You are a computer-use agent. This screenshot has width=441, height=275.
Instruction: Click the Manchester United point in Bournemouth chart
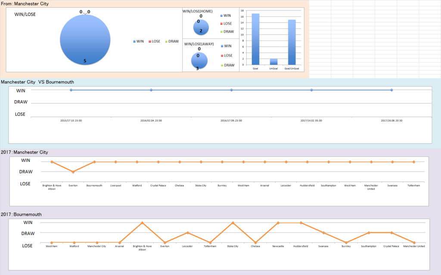[414, 242]
